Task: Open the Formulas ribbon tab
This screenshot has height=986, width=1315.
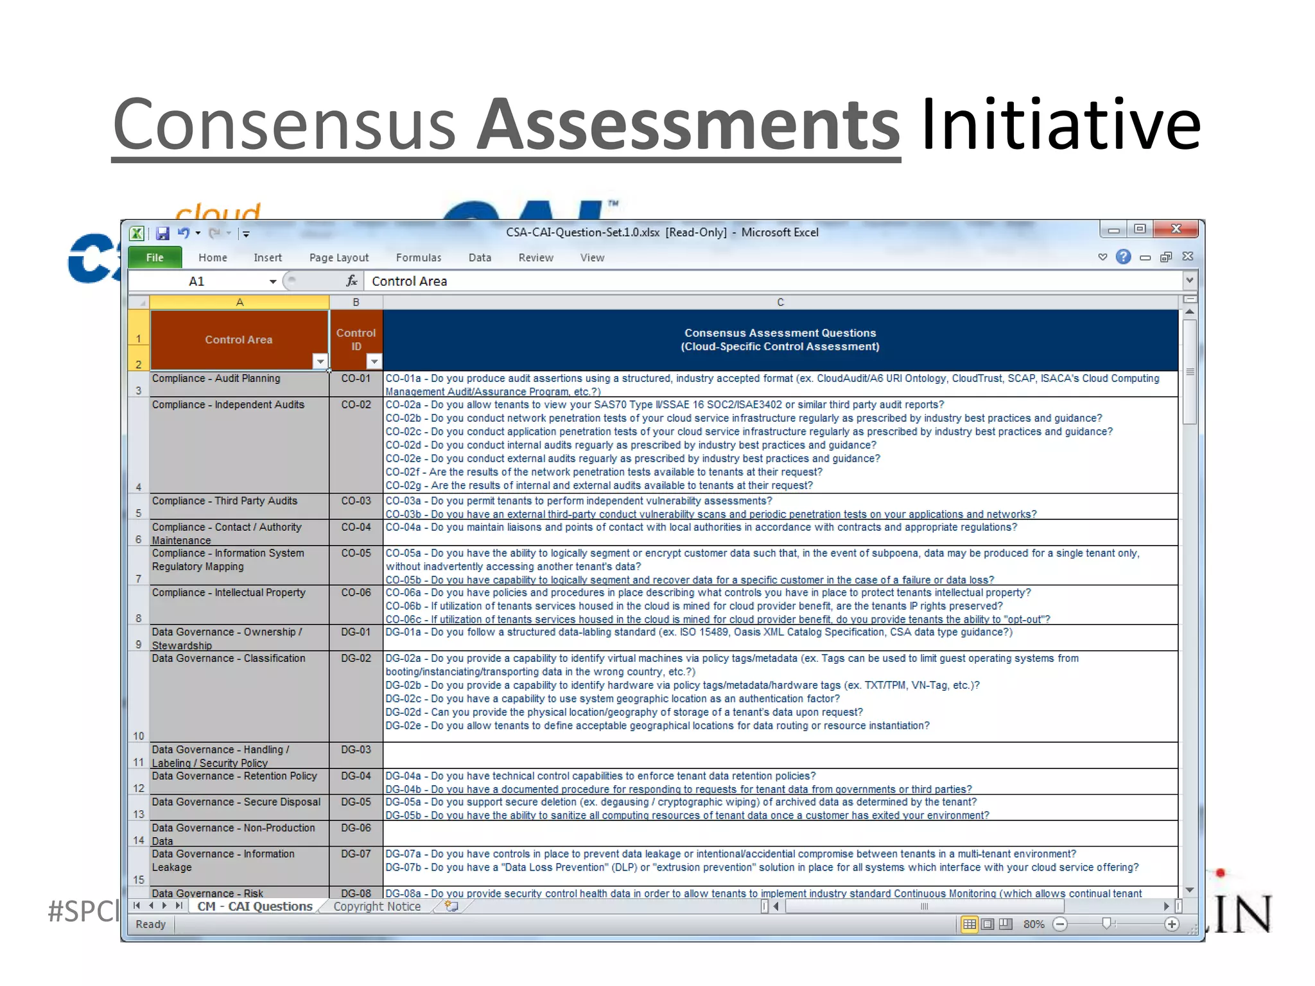Action: (x=419, y=257)
